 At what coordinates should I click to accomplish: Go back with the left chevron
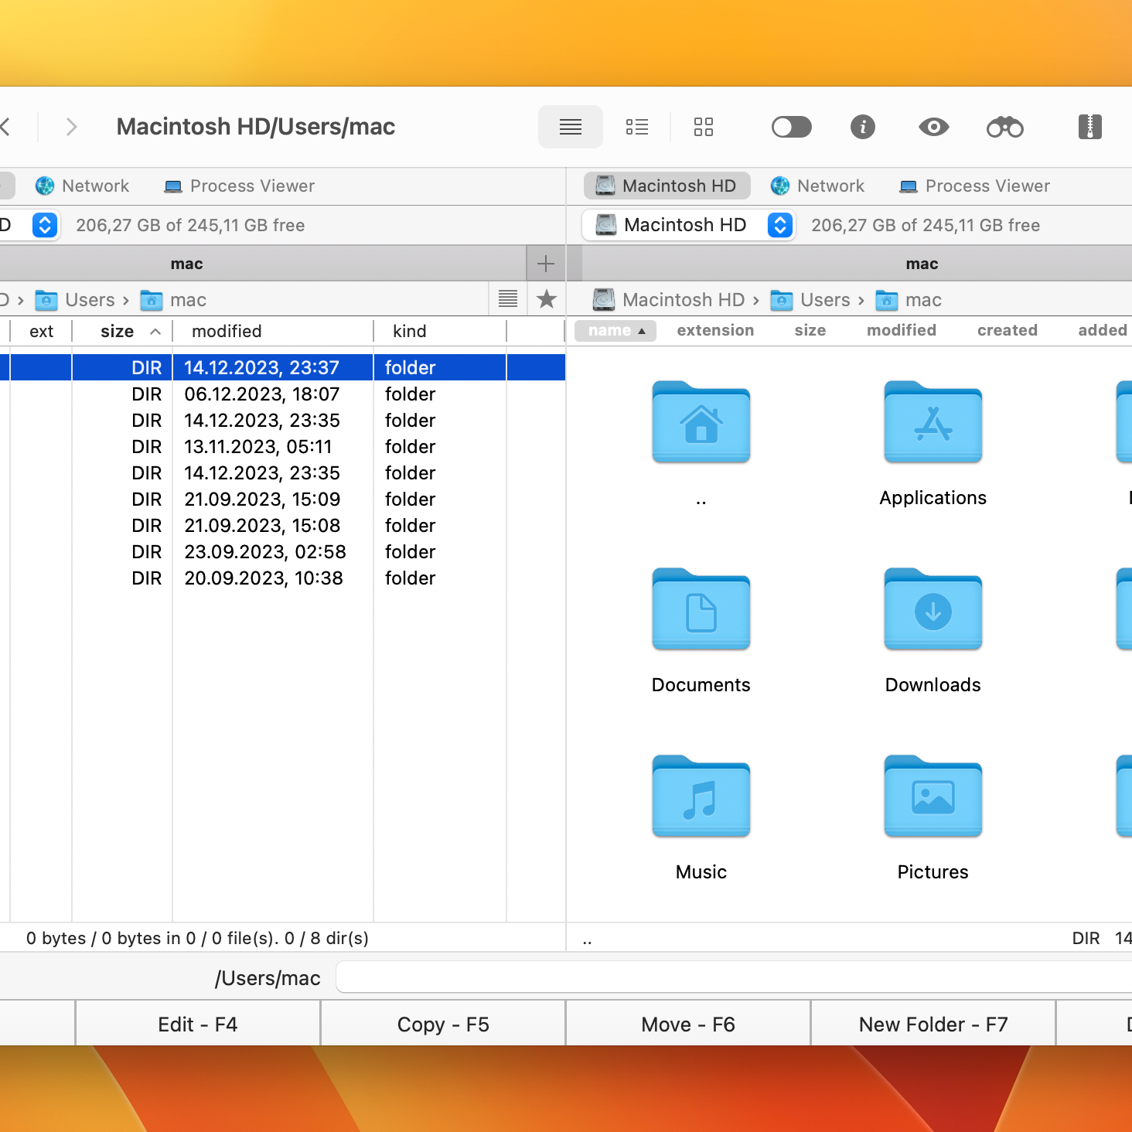[x=5, y=127]
